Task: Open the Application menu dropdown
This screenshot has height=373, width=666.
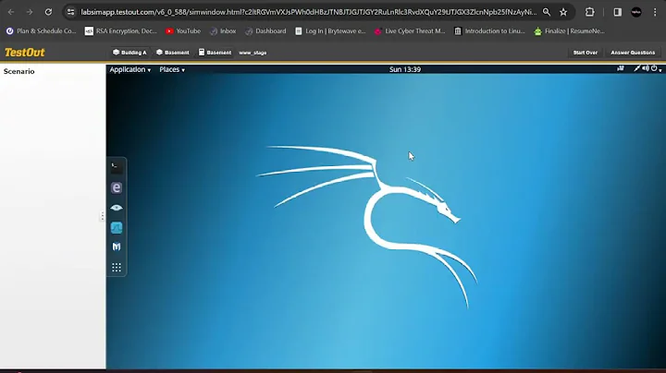Action: 130,69
